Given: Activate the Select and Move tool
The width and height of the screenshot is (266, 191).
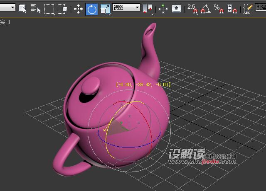Looking at the screenshot, I should coord(78,8).
